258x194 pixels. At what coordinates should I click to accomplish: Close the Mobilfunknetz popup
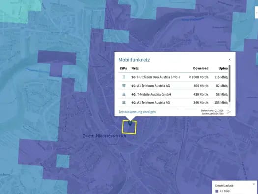pyautogui.click(x=229, y=60)
